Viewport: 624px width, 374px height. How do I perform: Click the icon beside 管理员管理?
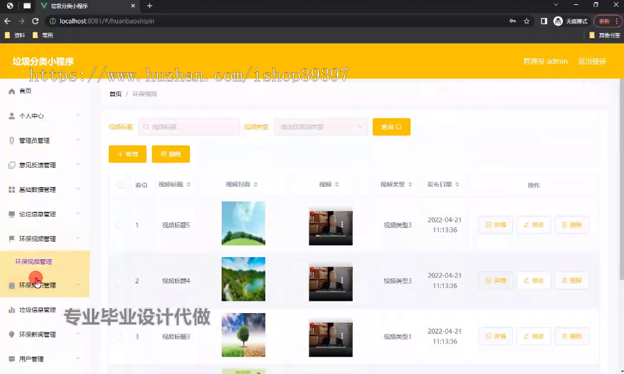(12, 141)
